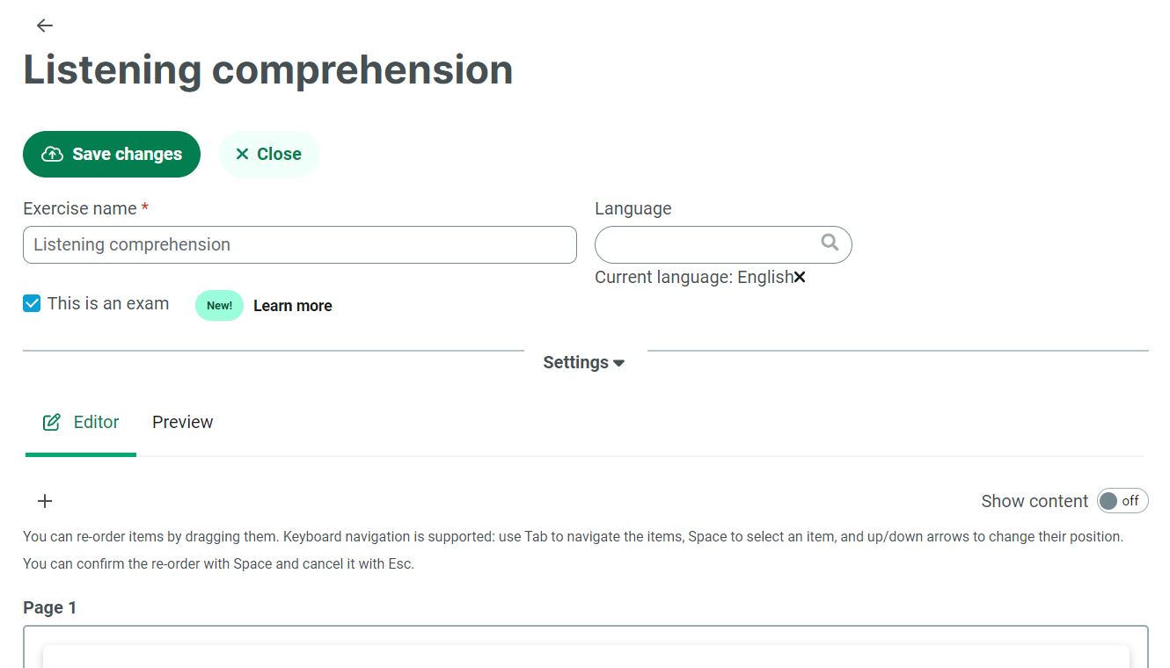Viewport: 1170px width, 668px height.
Task: Remove current language English with X
Action: 800,278
